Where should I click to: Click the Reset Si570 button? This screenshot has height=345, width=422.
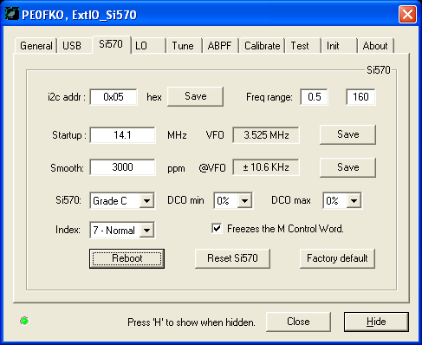(x=232, y=258)
